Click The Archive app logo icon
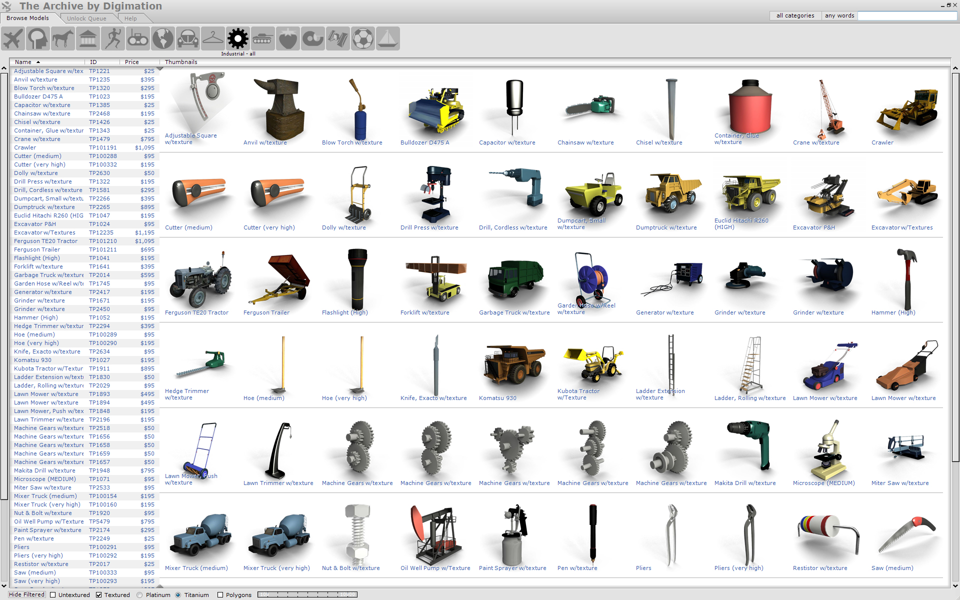960x600 pixels. point(6,6)
